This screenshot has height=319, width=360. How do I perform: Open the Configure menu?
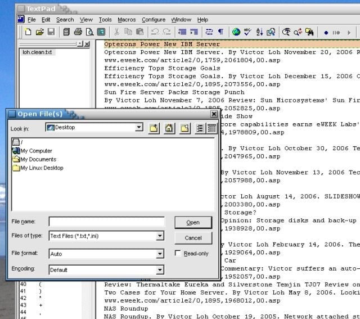154,20
